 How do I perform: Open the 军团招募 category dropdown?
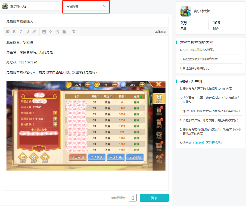coord(86,6)
